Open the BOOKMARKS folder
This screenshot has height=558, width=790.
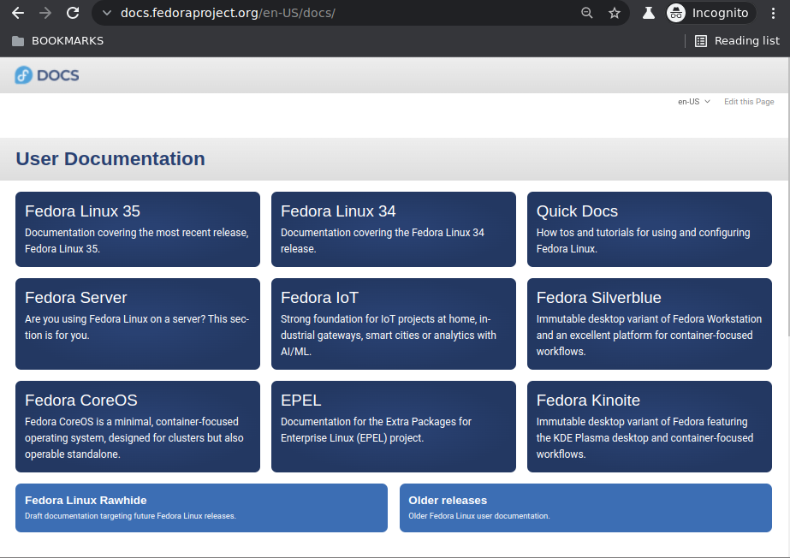point(57,41)
